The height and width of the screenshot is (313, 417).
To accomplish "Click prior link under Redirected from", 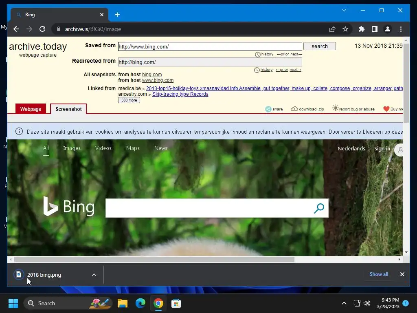I will point(282,69).
